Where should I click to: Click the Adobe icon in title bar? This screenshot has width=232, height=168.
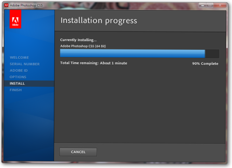pos(6,5)
